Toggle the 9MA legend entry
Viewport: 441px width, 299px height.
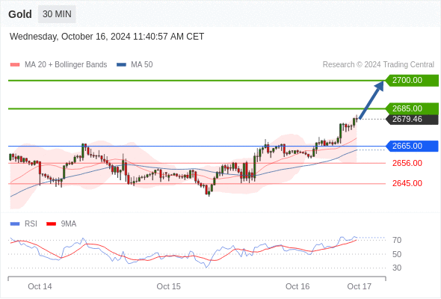[x=61, y=224]
